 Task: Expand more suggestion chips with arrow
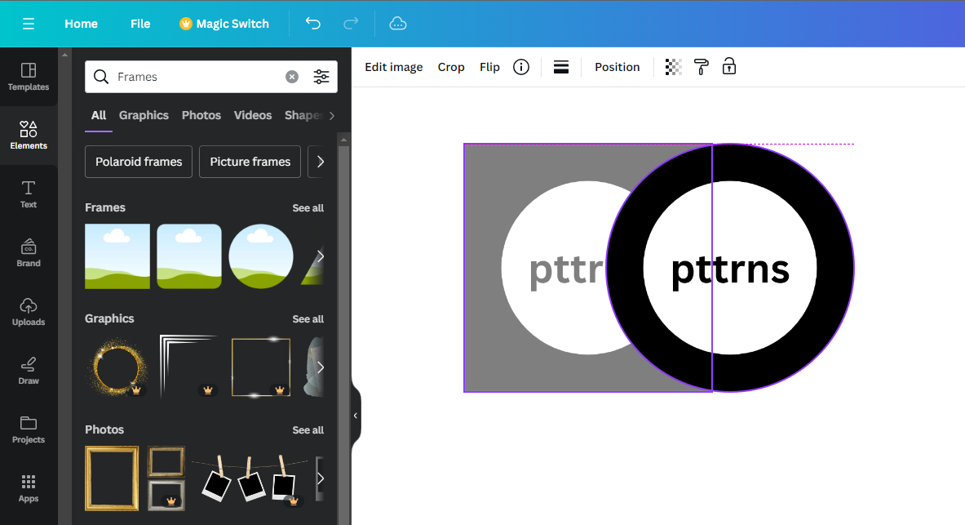pyautogui.click(x=320, y=162)
